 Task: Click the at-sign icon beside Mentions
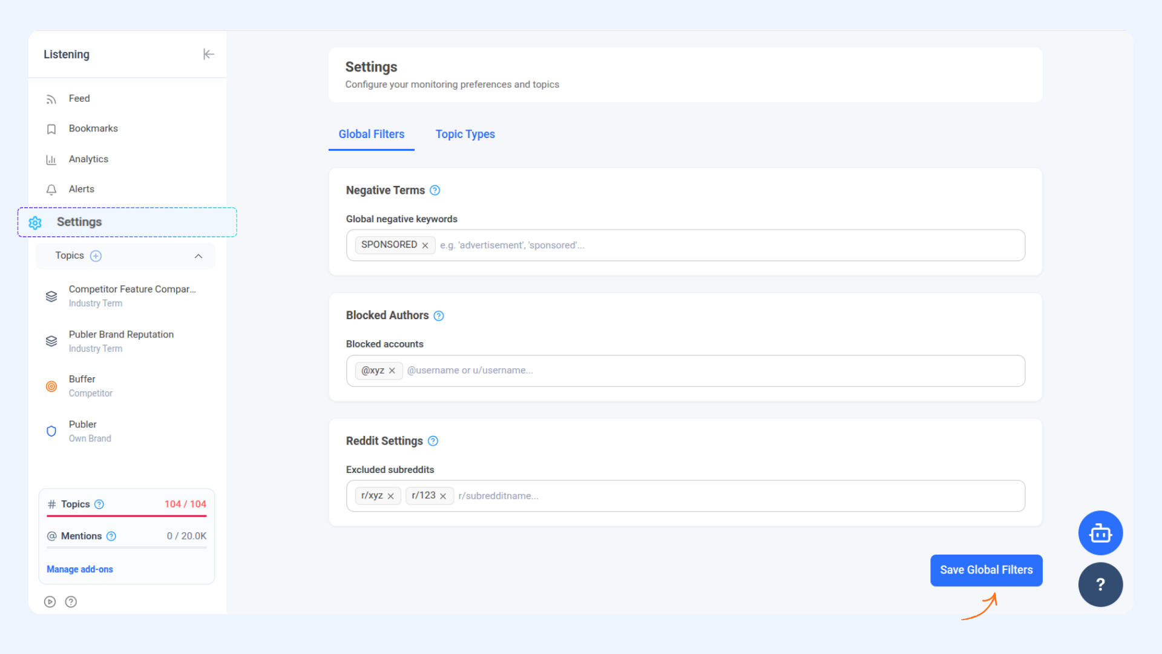[x=52, y=537]
